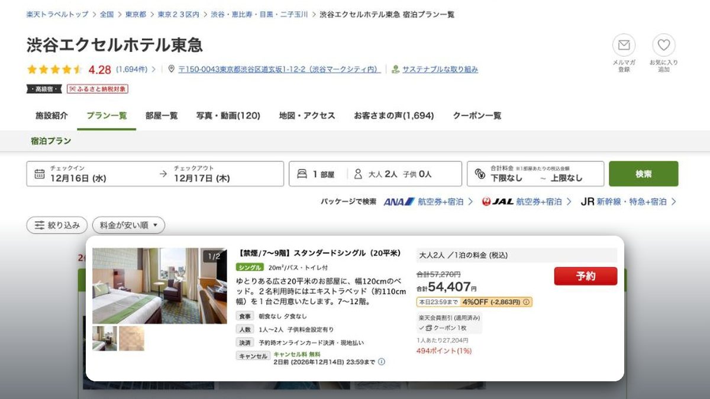
Task: Click the green 検索 button
Action: pyautogui.click(x=644, y=174)
